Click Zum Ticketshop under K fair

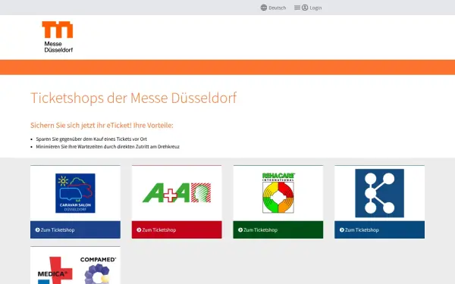pyautogui.click(x=380, y=229)
